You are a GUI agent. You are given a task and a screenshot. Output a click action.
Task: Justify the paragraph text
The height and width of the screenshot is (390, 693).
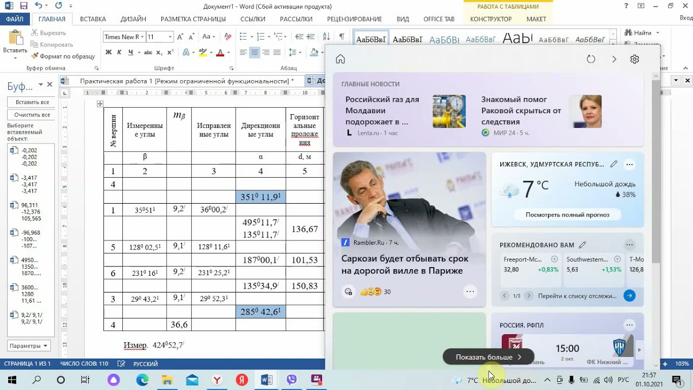coord(277,53)
